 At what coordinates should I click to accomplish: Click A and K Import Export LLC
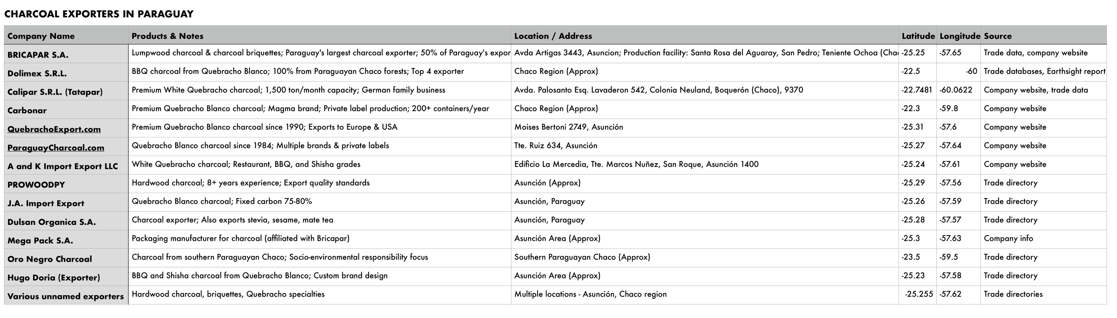click(x=66, y=165)
